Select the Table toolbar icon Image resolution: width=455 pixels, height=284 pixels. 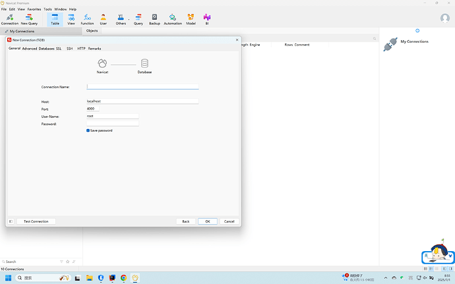[55, 19]
